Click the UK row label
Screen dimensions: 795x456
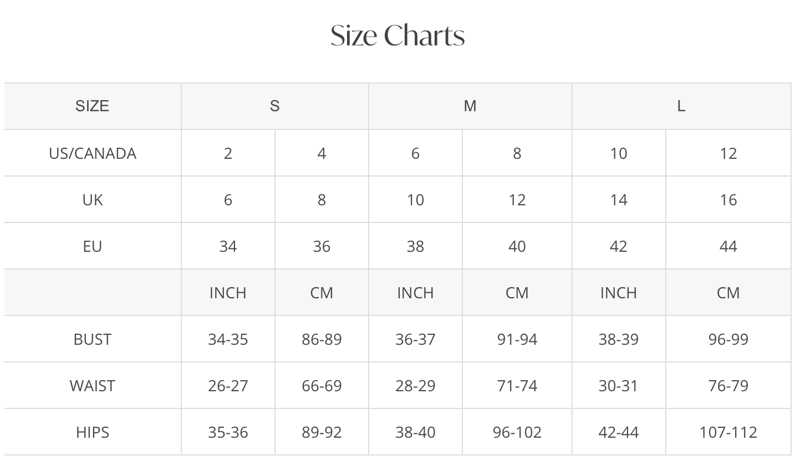coord(92,200)
